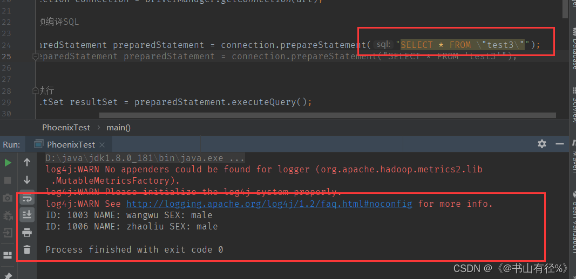Viewport: 576px width, 279px height.
Task: Collapse the fold marker on line 28
Action: pyautogui.click(x=36, y=90)
